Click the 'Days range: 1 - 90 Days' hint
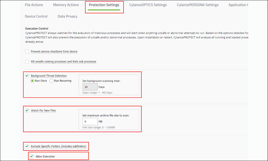The width and height of the screenshot is (268, 161). click(x=97, y=93)
